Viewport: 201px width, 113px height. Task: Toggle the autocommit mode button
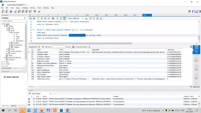[x=65, y=19]
